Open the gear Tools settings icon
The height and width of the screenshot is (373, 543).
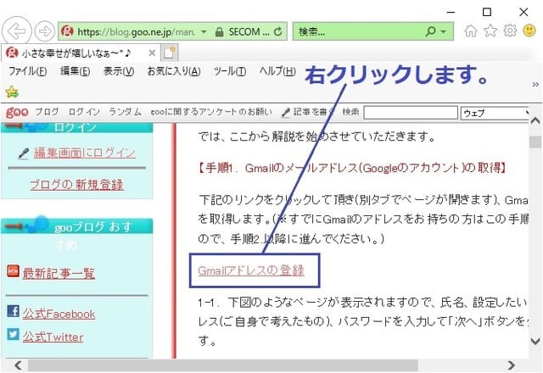[x=510, y=31]
